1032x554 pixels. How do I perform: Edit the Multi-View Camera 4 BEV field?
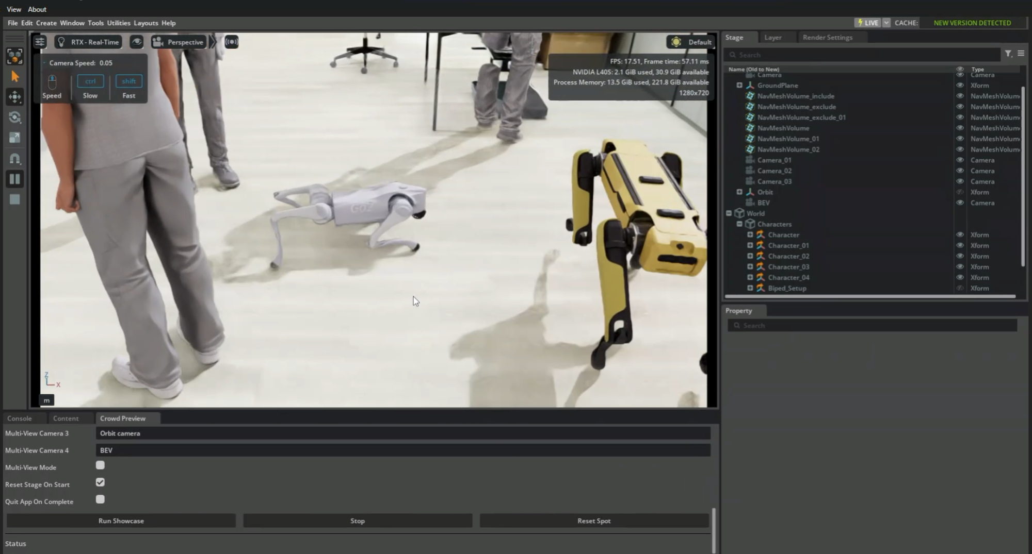click(x=403, y=450)
